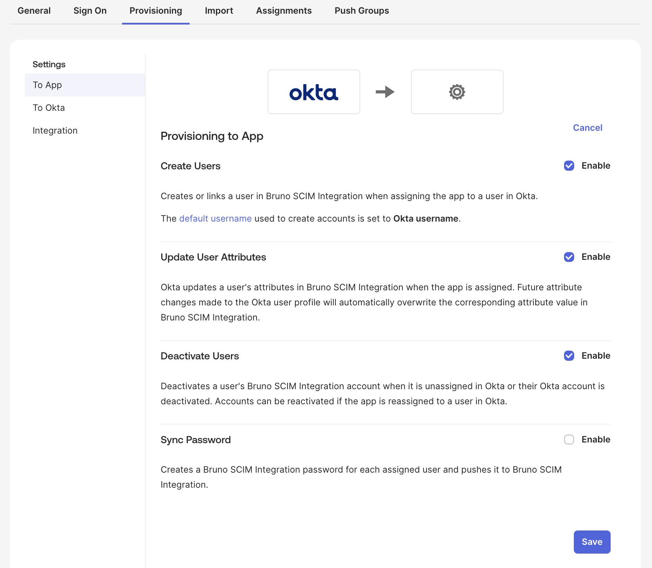
Task: Uncheck Update User Attributes enable
Action: click(569, 257)
